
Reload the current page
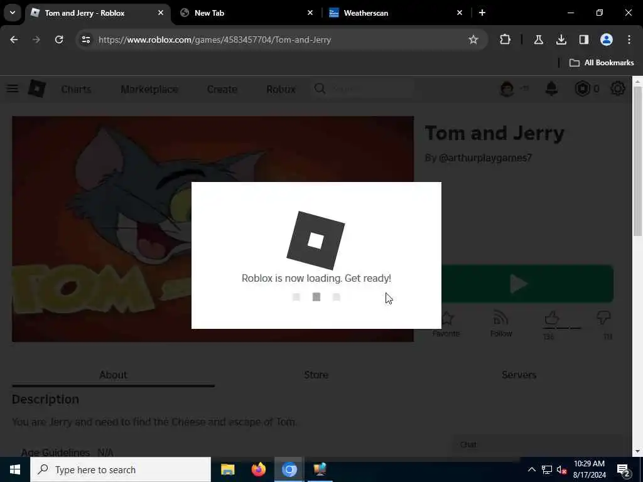pyautogui.click(x=59, y=40)
